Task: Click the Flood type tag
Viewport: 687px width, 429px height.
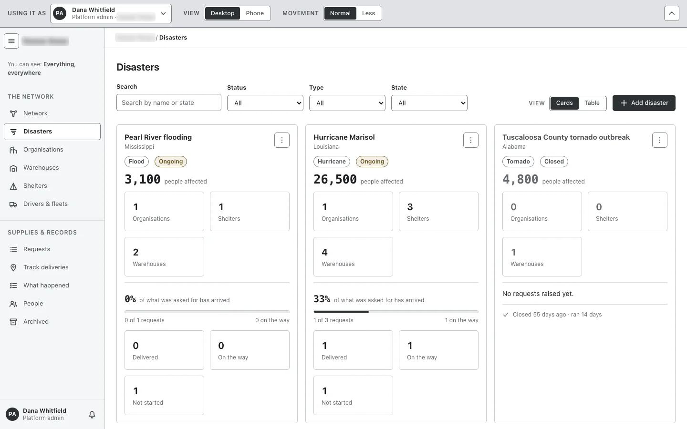Action: tap(136, 162)
